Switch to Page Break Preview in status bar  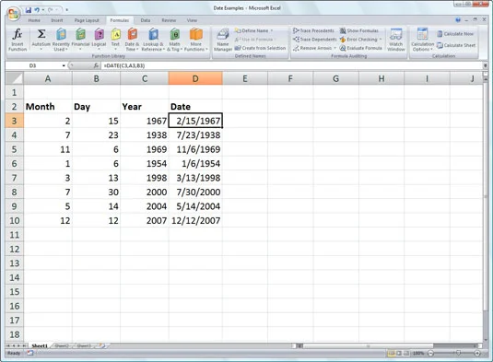(x=406, y=353)
